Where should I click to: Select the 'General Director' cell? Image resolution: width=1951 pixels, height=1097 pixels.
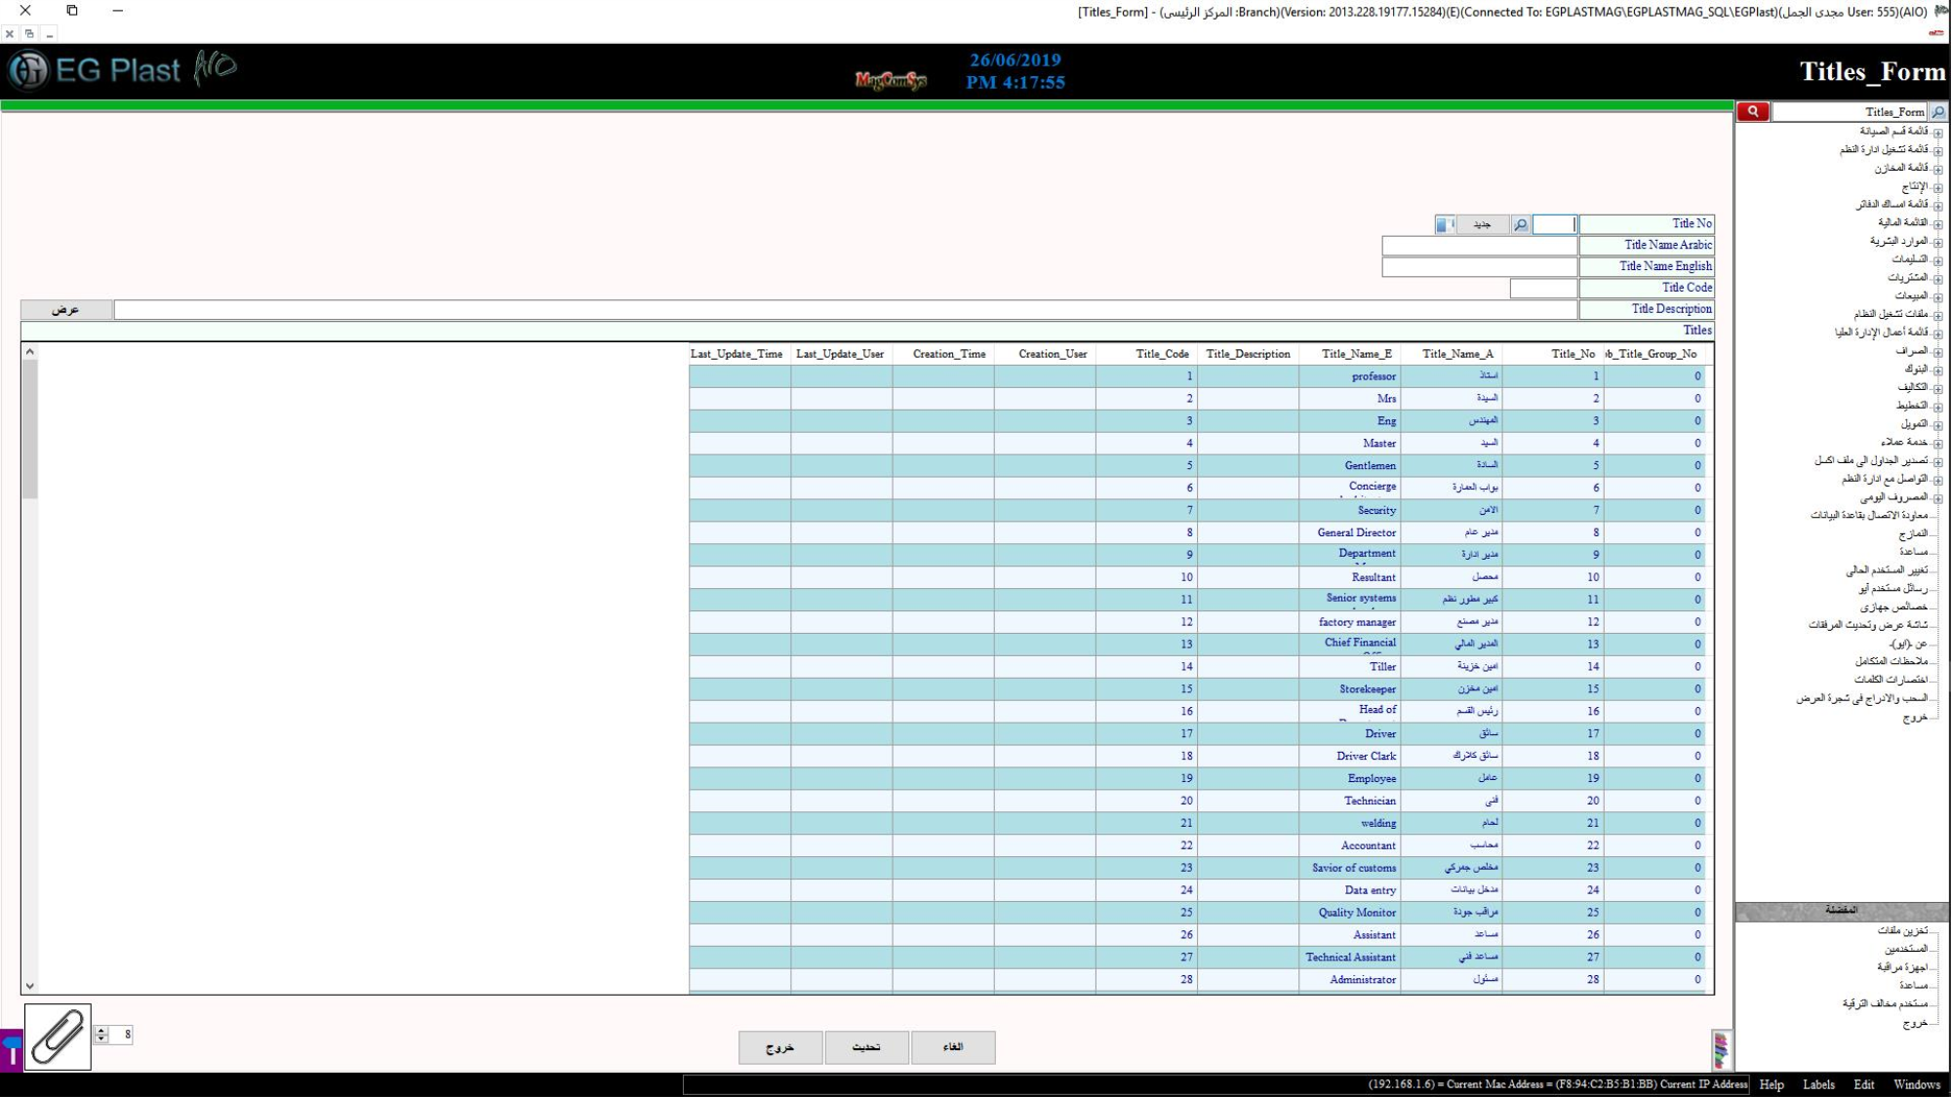pos(1350,533)
